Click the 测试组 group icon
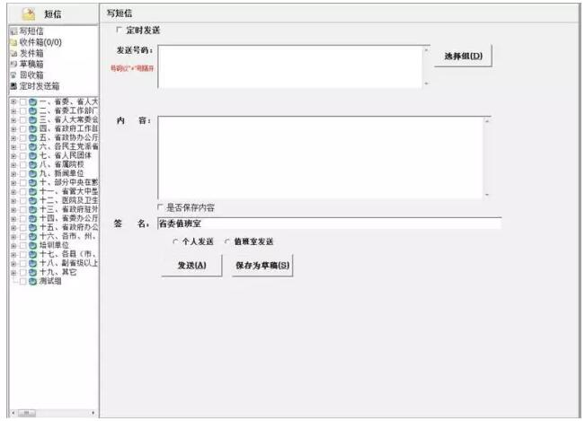The height and width of the screenshot is (421, 585). pyautogui.click(x=32, y=281)
